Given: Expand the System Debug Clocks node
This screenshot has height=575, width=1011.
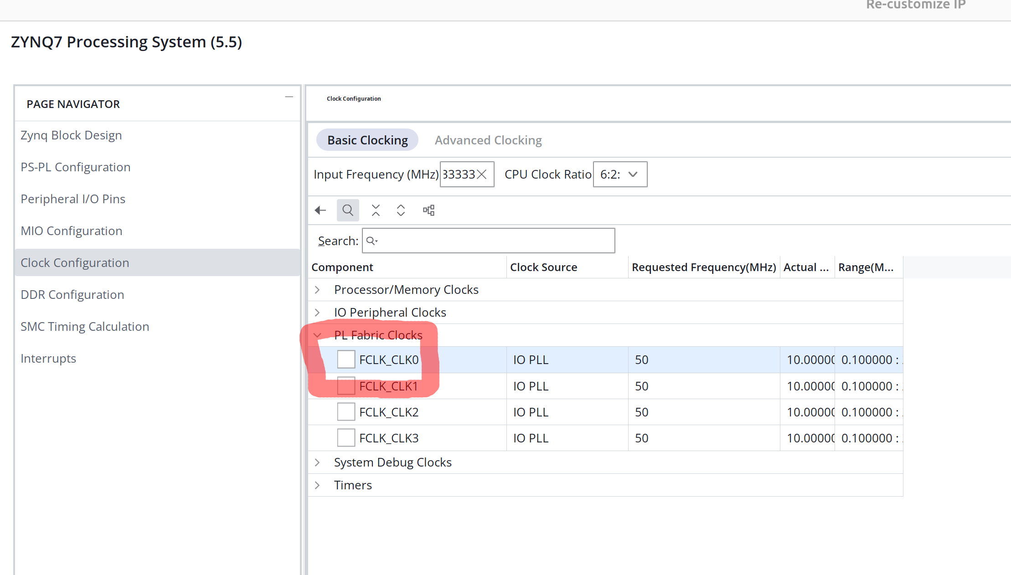Looking at the screenshot, I should (317, 462).
